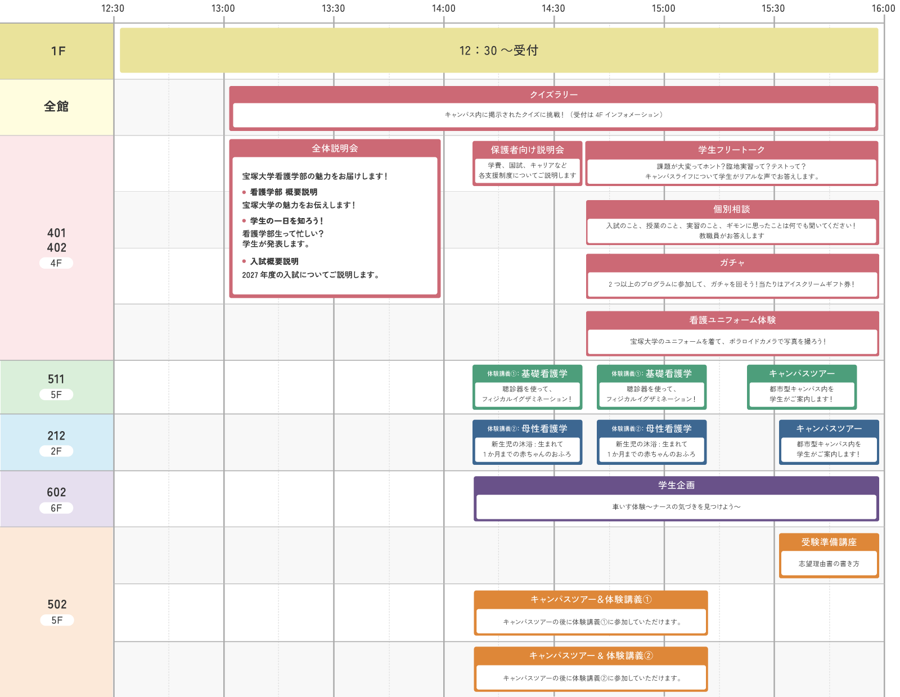Click the blue キャンパスツアー block in room 212
900x697 pixels.
[x=829, y=442]
